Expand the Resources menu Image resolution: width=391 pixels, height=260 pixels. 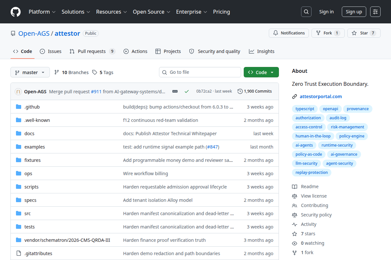point(111,12)
